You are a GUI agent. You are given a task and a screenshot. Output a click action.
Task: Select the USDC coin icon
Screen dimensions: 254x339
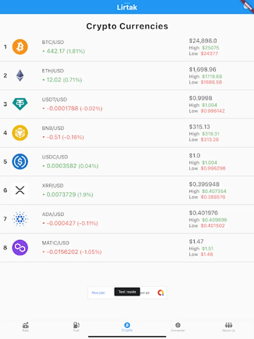click(x=20, y=161)
